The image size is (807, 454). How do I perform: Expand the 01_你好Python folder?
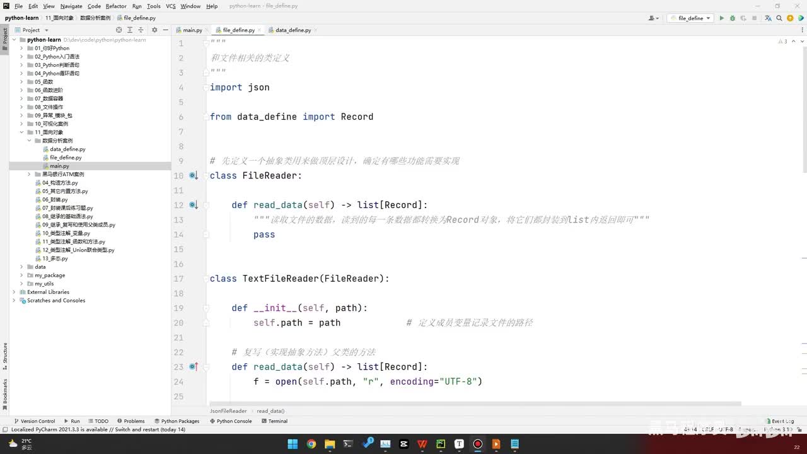click(x=21, y=48)
